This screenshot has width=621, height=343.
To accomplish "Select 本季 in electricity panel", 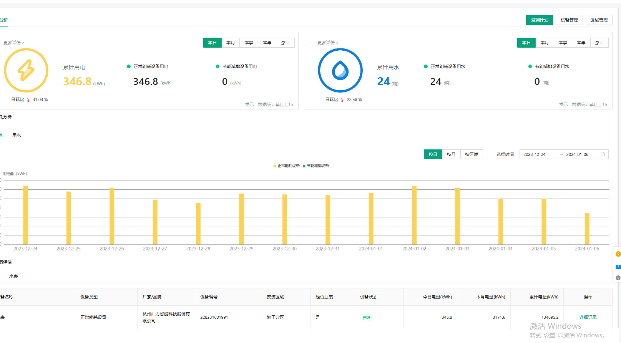I will (x=249, y=43).
